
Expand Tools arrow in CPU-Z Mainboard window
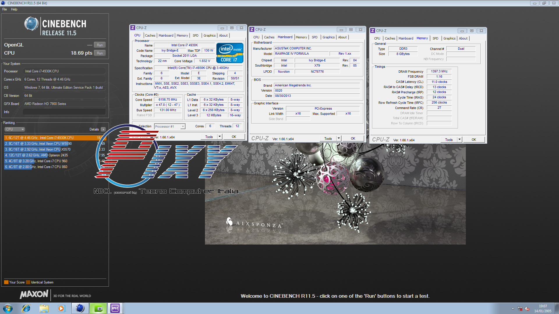pos(339,139)
